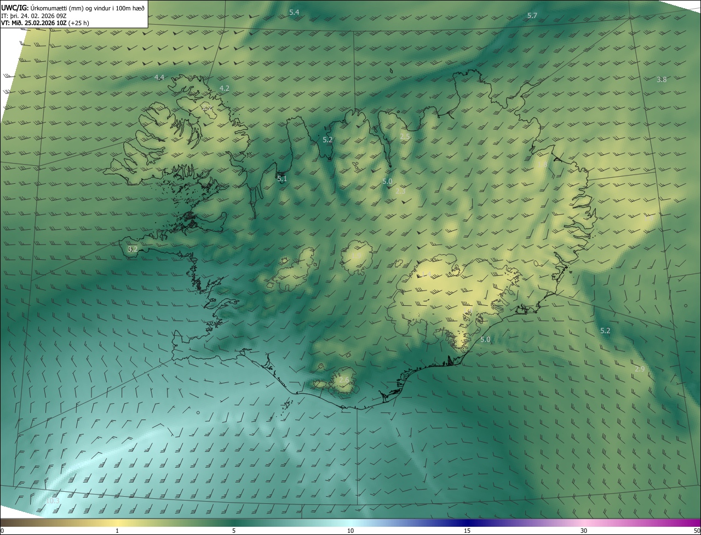
Task: Select the 'IT: þri. 24. 02. 2026 09Z' line
Action: 34,16
